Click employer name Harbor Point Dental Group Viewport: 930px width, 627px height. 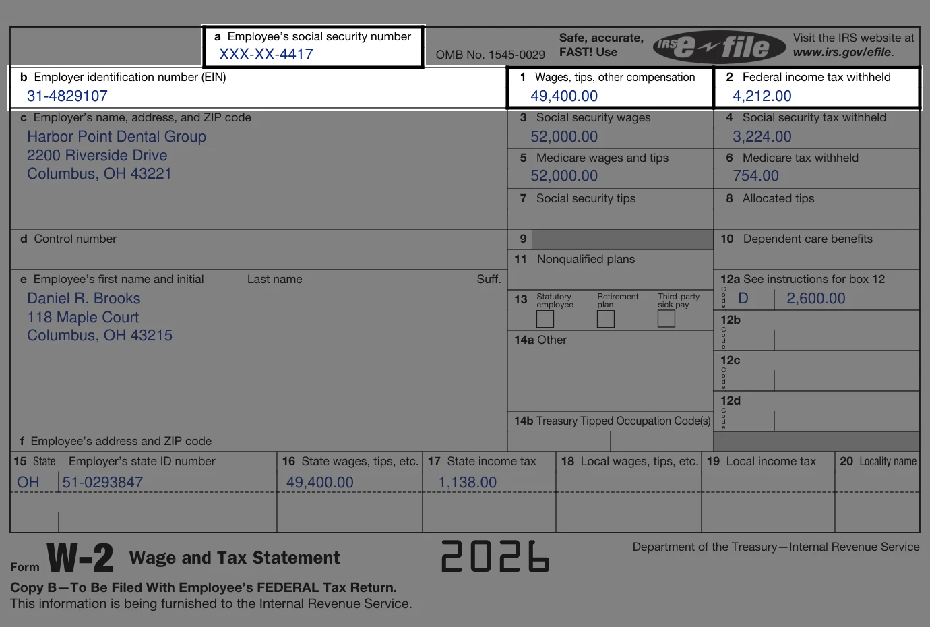[x=117, y=137]
